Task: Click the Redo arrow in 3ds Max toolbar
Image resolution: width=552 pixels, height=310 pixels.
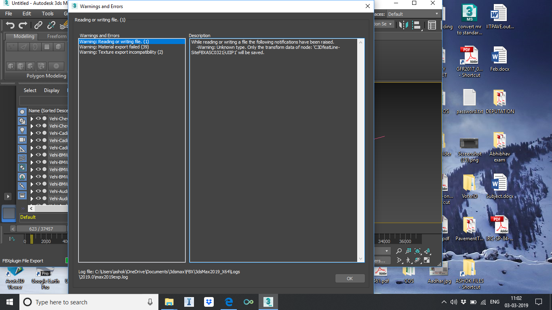Action: (x=23, y=25)
